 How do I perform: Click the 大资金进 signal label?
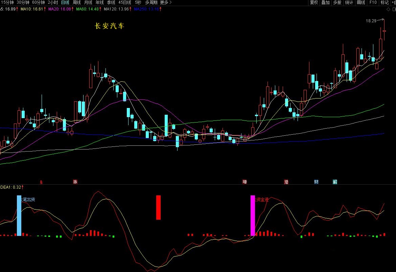pyautogui.click(x=262, y=200)
